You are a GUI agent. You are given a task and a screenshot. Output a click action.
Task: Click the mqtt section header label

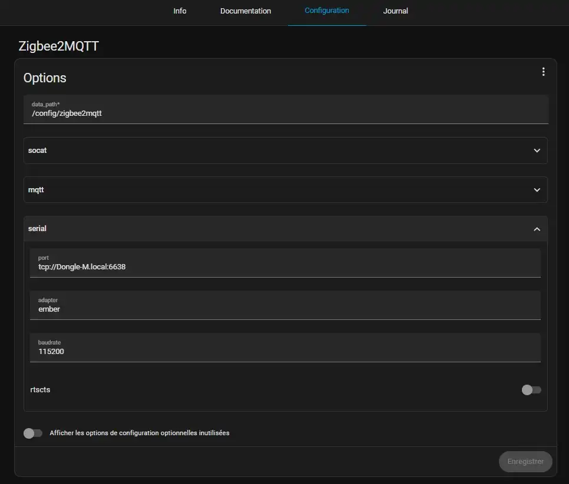[x=36, y=190]
